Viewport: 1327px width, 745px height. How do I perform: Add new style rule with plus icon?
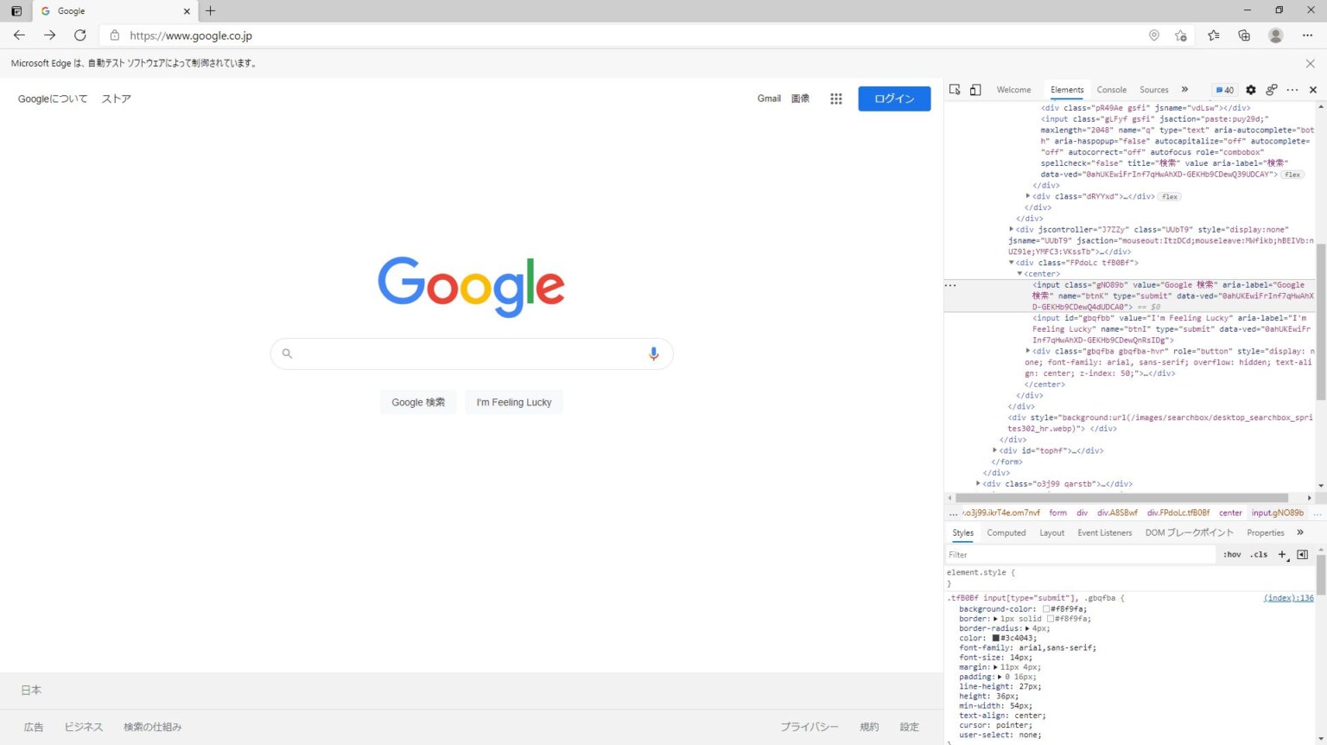(x=1282, y=555)
